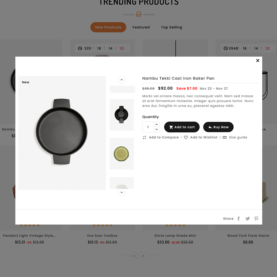
Task: Show next thumbnails with down chevron
Action: tap(121, 192)
